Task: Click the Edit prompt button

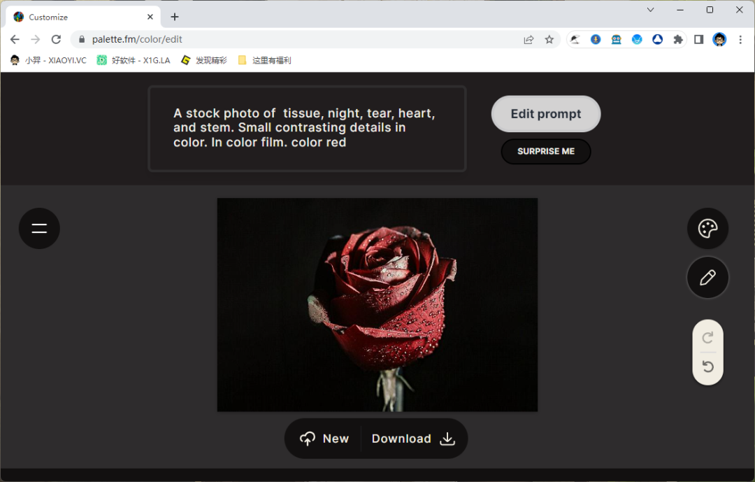Action: [x=545, y=114]
